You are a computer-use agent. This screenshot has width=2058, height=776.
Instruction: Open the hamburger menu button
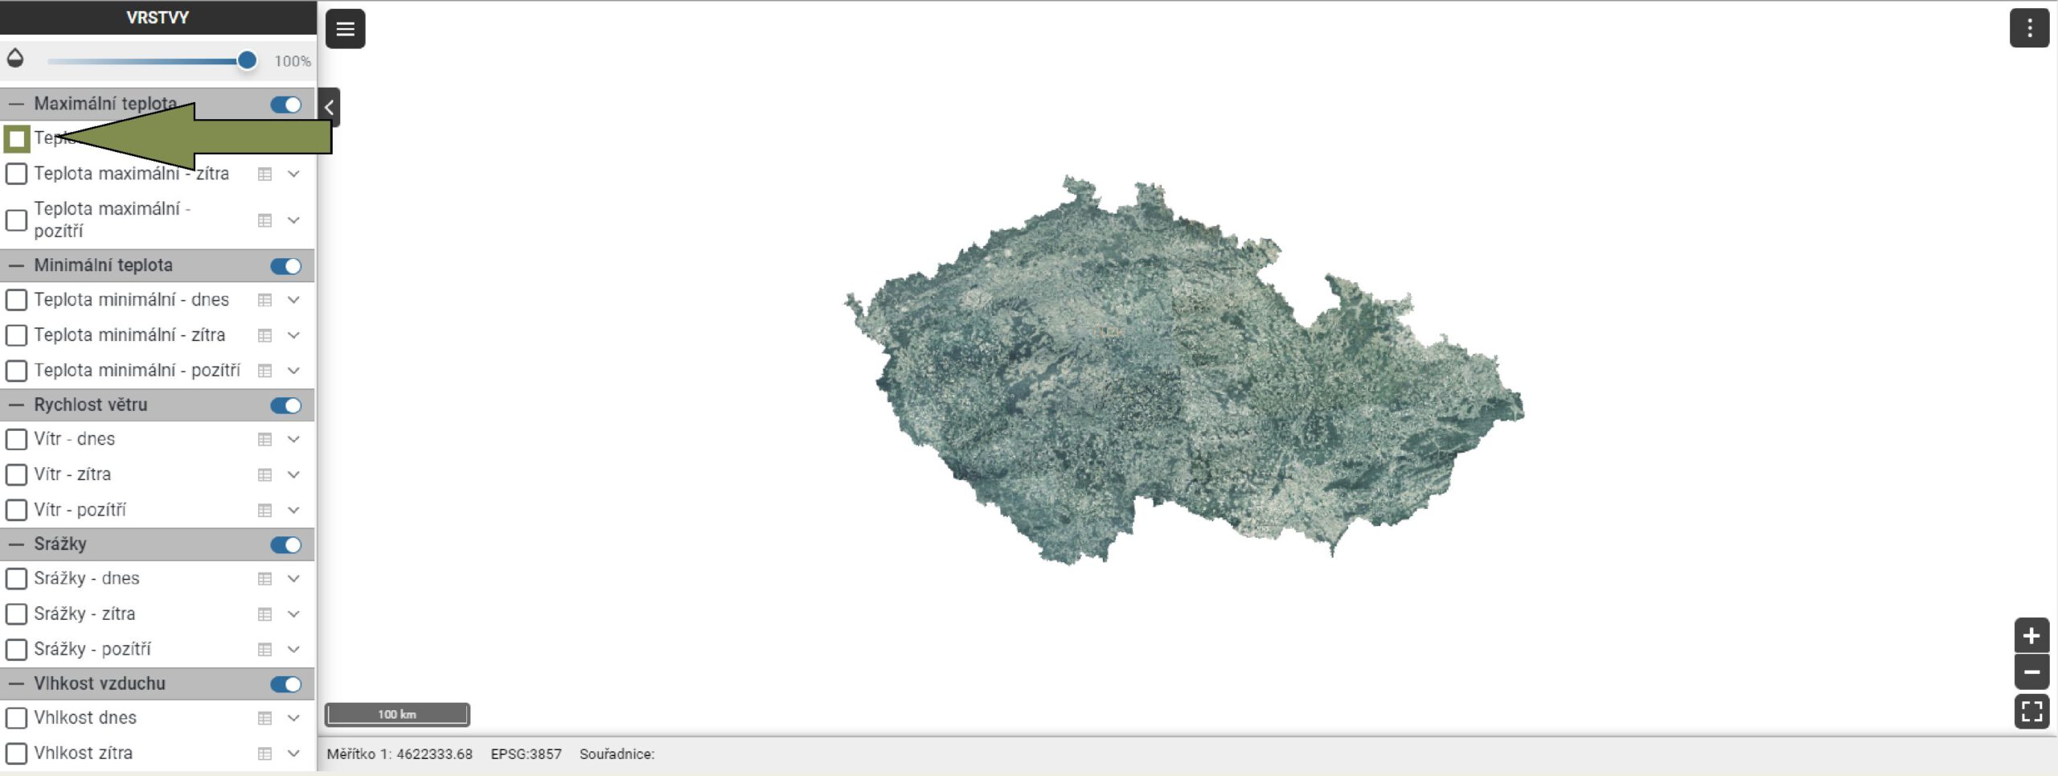(x=345, y=29)
